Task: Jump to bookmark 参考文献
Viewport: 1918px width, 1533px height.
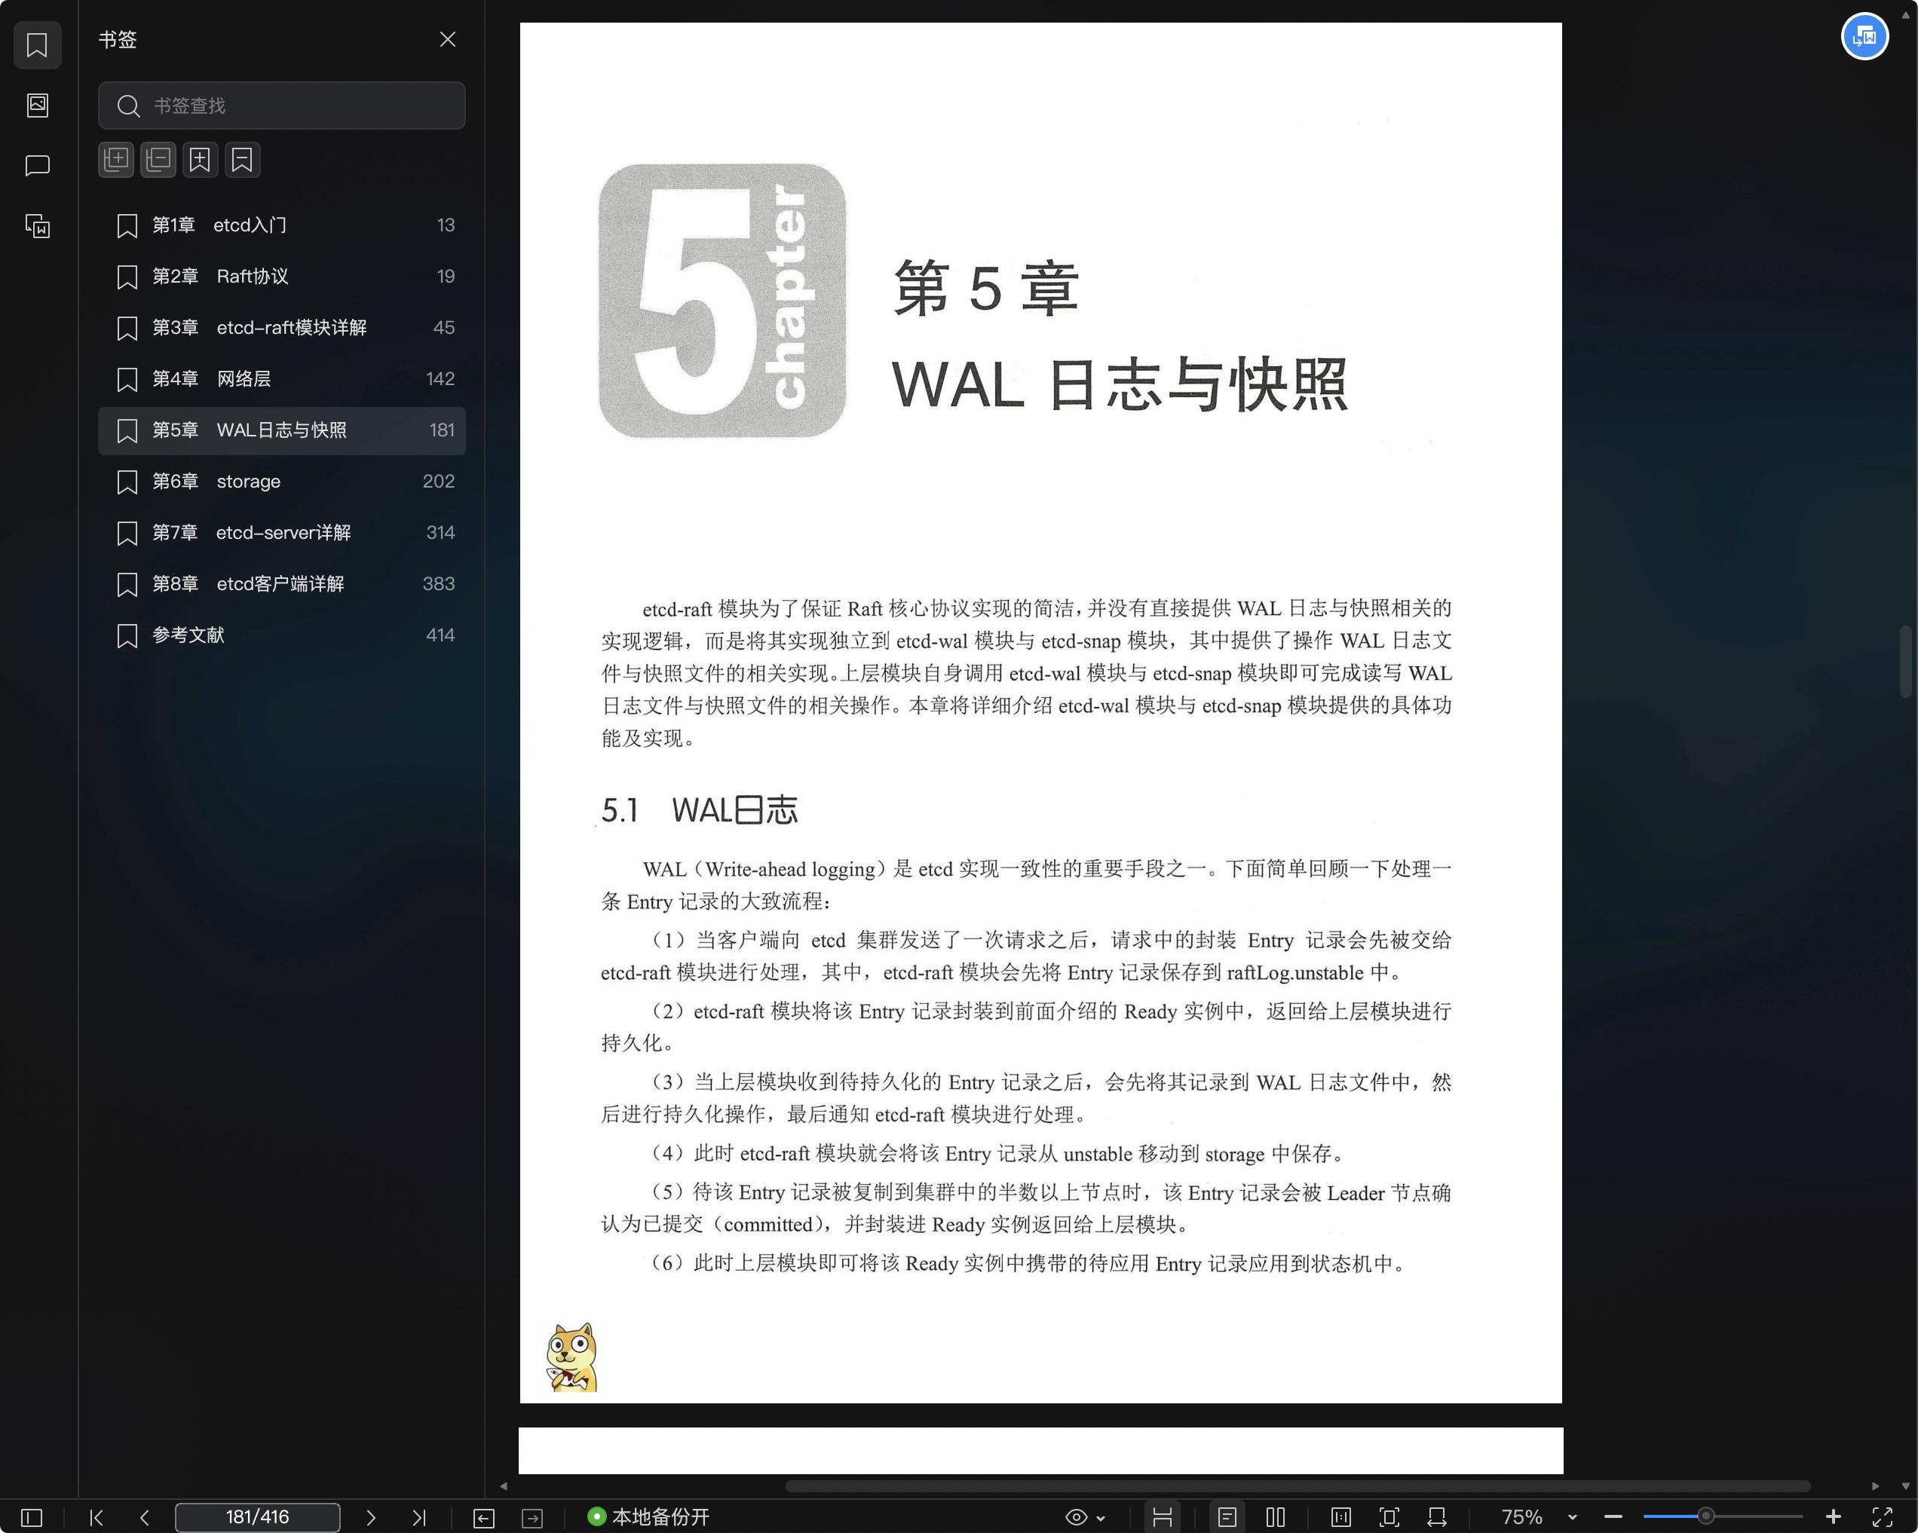Action: (x=281, y=635)
